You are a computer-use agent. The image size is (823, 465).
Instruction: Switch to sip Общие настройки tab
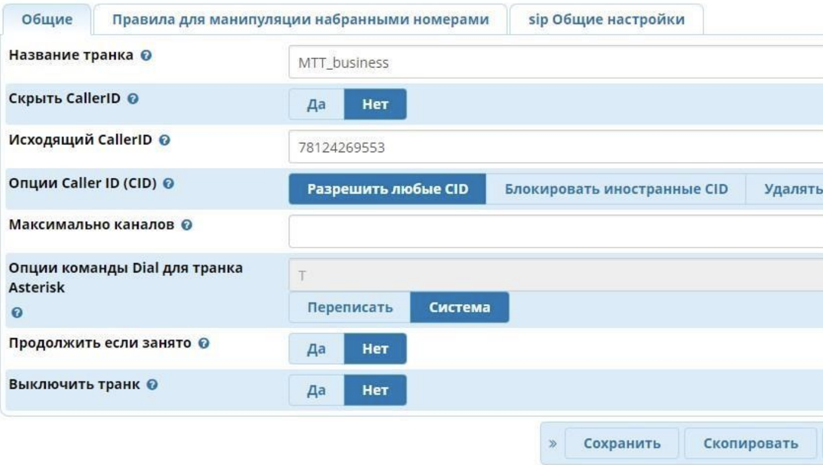tap(607, 19)
